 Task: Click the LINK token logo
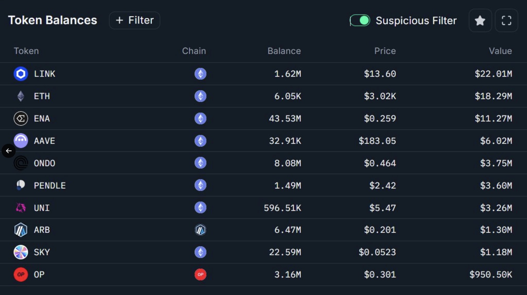pyautogui.click(x=21, y=74)
